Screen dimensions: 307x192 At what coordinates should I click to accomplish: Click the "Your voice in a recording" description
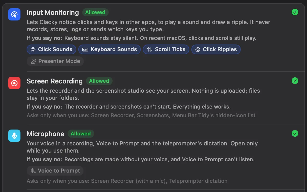142,147
